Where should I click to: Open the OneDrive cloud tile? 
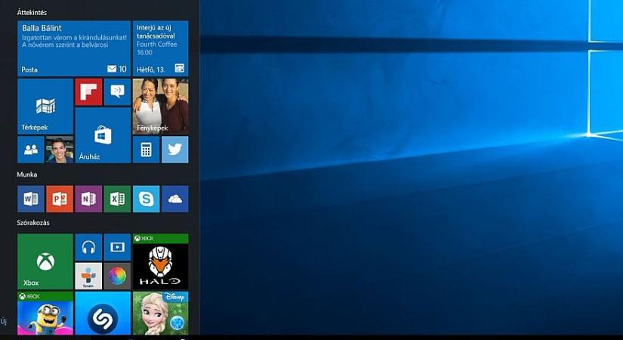click(x=174, y=199)
